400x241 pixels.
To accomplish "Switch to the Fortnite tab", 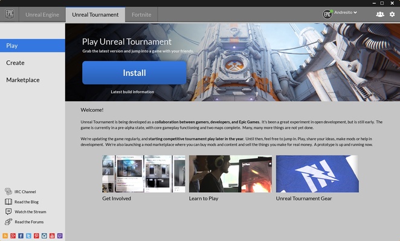I will pyautogui.click(x=141, y=14).
